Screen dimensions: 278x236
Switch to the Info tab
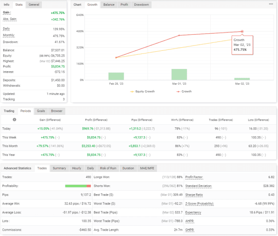(7, 4)
